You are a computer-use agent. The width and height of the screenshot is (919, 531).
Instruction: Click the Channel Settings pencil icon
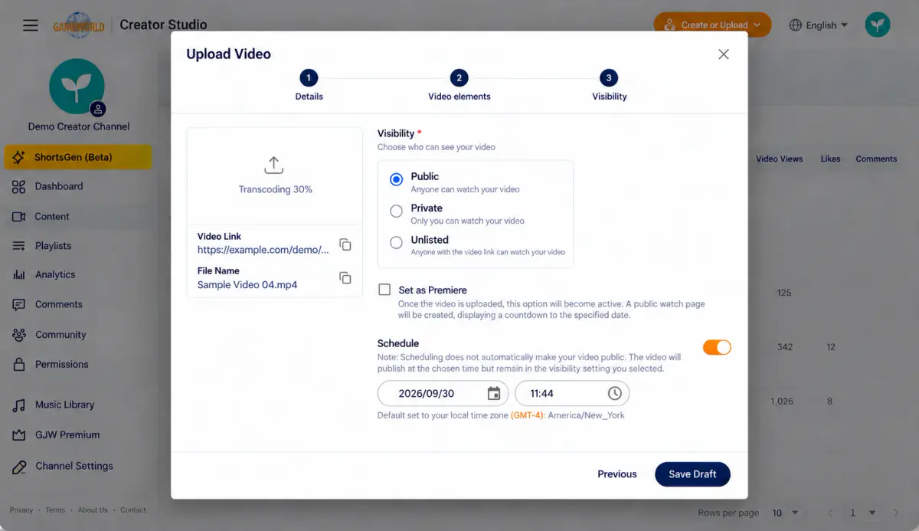(x=19, y=466)
